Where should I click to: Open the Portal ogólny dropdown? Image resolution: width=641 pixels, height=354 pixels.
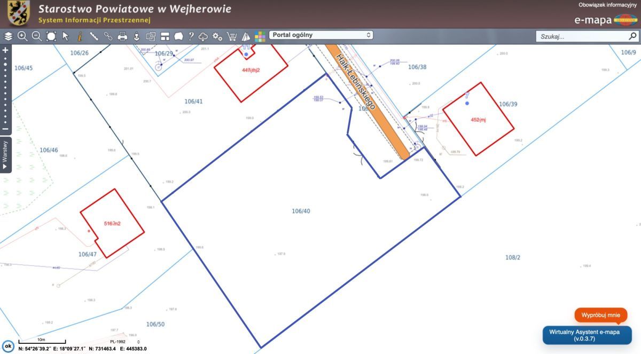(321, 35)
